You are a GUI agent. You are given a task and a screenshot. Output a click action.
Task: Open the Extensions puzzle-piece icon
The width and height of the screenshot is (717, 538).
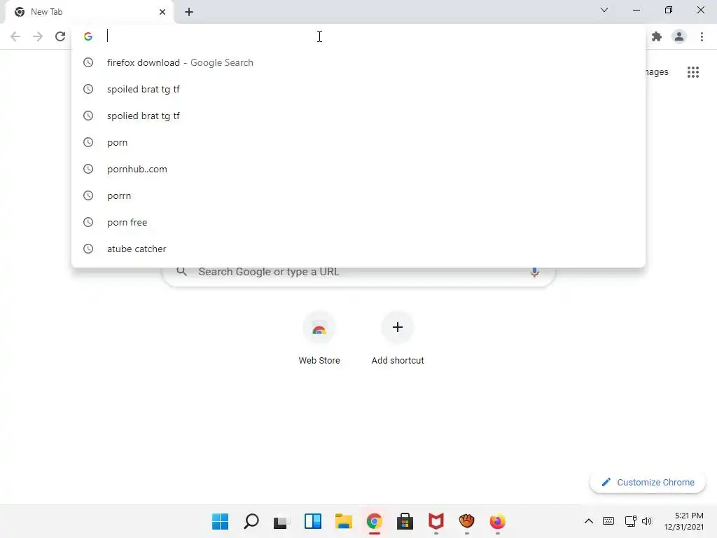[657, 36]
